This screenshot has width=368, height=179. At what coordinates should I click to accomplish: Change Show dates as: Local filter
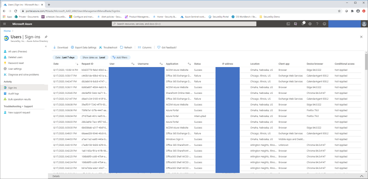click(94, 57)
